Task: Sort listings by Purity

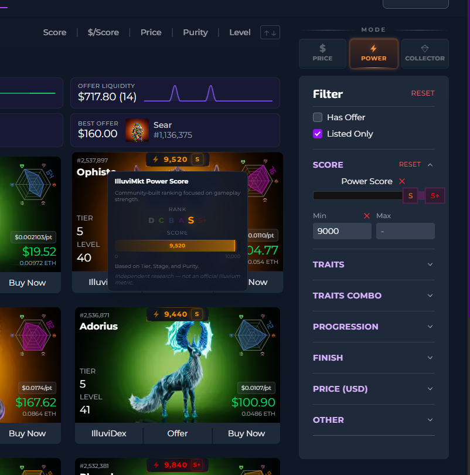Action: 195,33
